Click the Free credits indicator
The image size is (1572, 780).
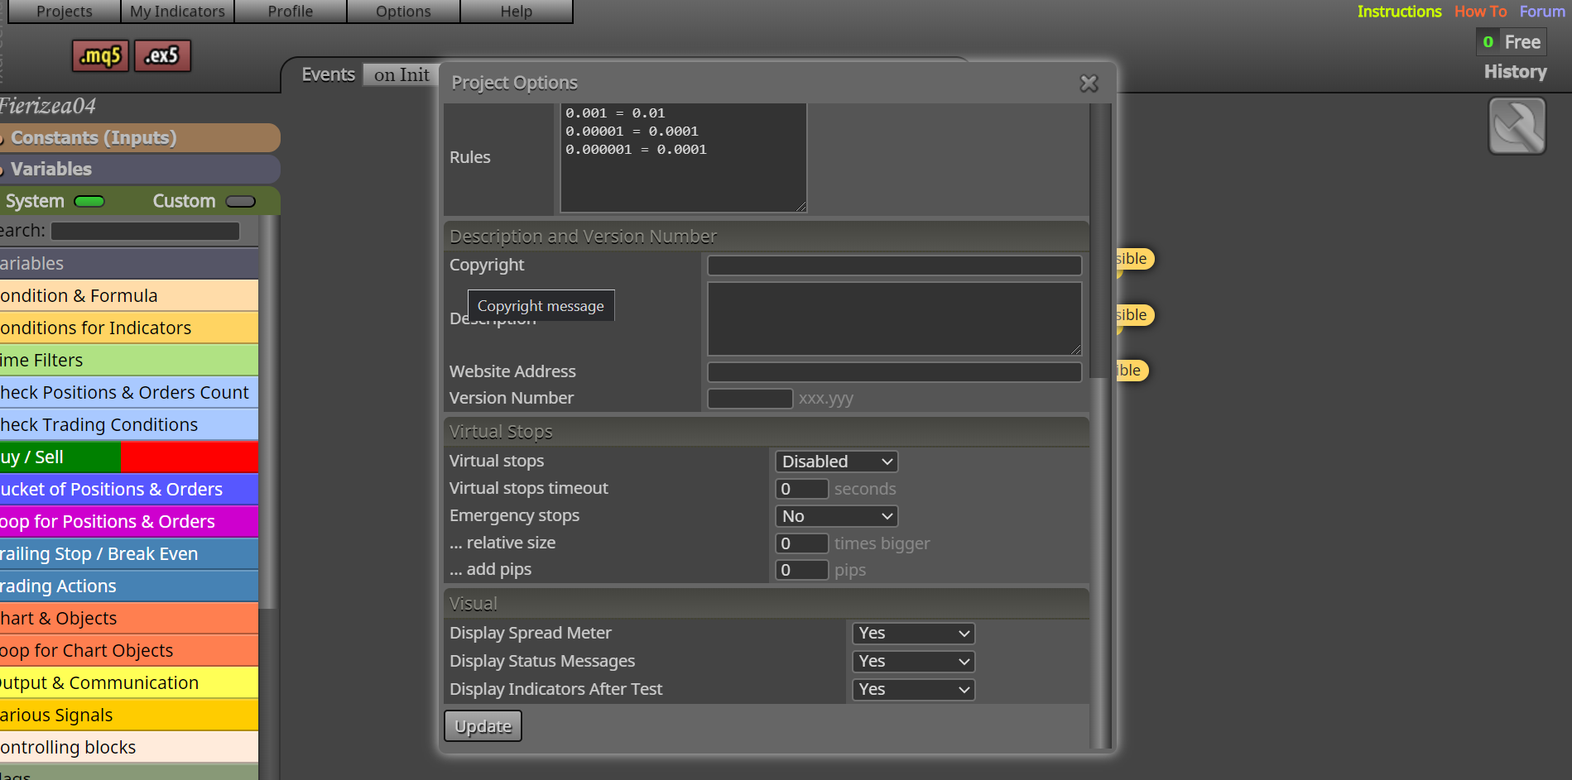(x=1512, y=41)
